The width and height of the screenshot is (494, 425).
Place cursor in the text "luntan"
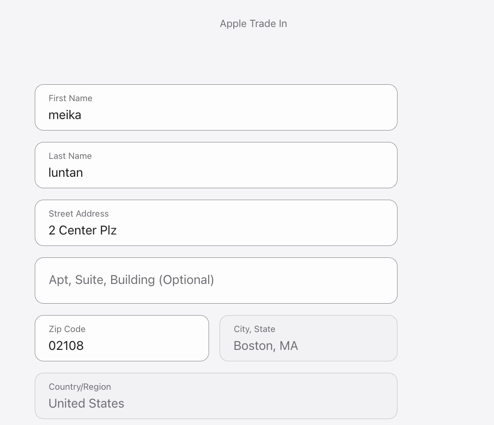(66, 173)
